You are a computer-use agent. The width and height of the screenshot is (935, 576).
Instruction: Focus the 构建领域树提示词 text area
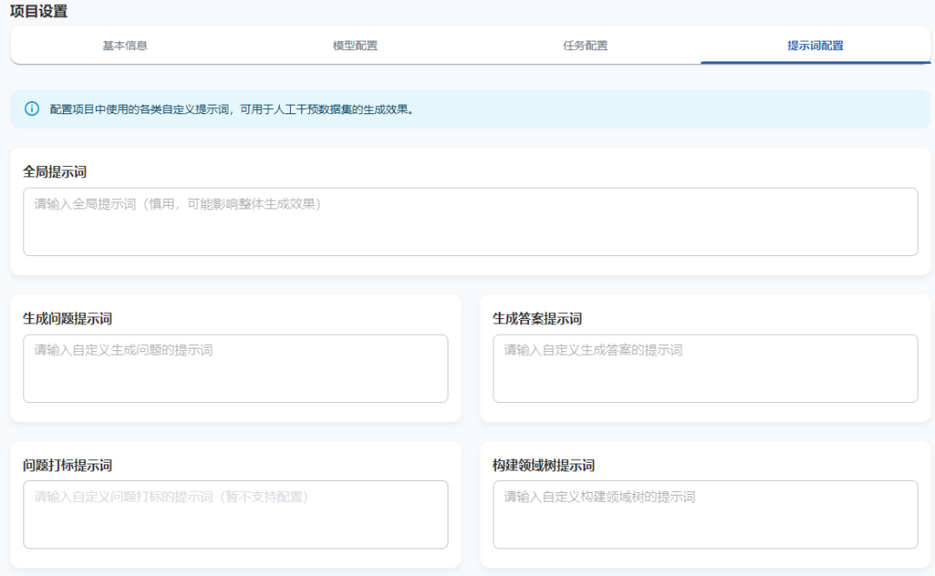706,515
